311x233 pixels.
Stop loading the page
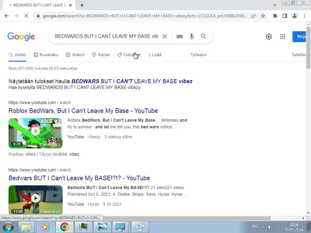[26, 16]
